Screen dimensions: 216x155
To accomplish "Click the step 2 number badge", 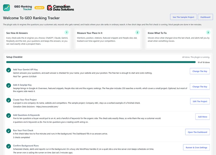I will 137,33.
